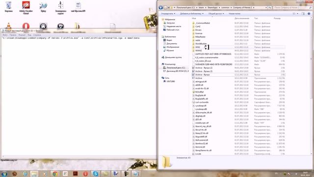The image size is (314, 177).
Task: Open Skype from the taskbar
Action: pyautogui.click(x=96, y=174)
